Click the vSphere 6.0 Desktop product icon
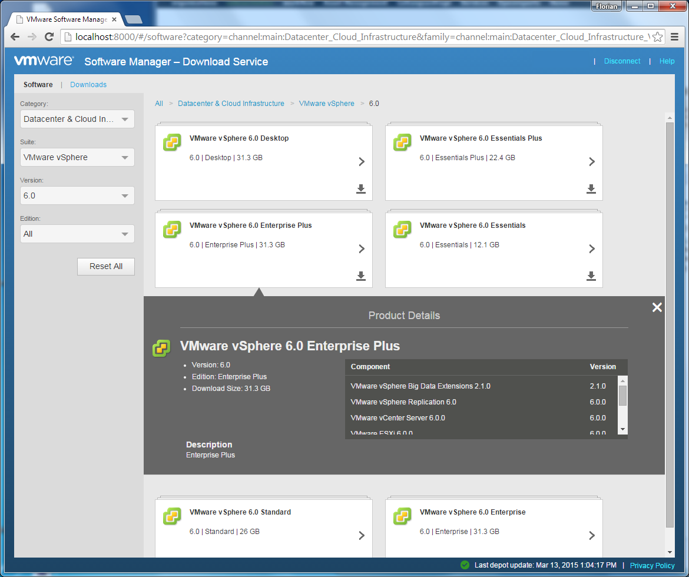This screenshot has width=689, height=577. pos(172,142)
